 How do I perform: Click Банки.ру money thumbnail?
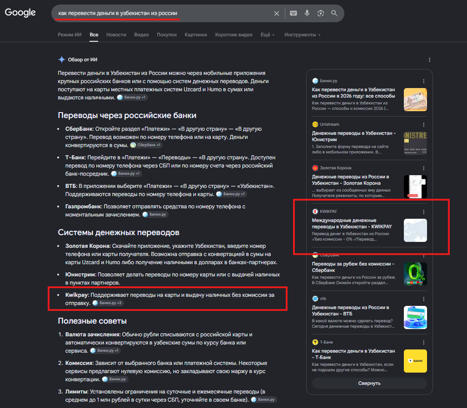click(415, 100)
